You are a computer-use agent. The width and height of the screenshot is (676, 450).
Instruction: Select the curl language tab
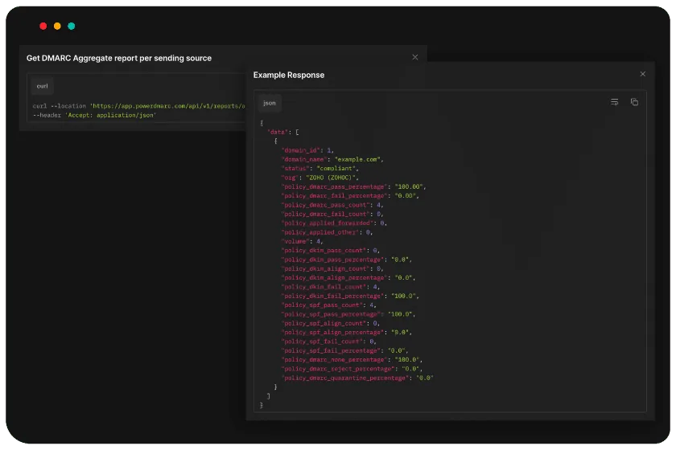click(42, 86)
